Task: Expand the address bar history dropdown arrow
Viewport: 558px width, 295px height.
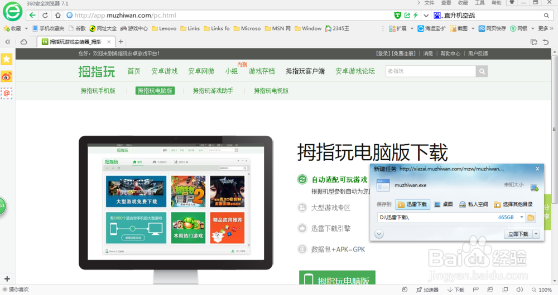Action: pyautogui.click(x=426, y=16)
